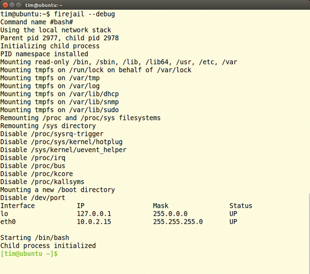Image resolution: width=310 pixels, height=274 pixels.
Task: Click the 'Child process initialized' line
Action: pos(48,246)
